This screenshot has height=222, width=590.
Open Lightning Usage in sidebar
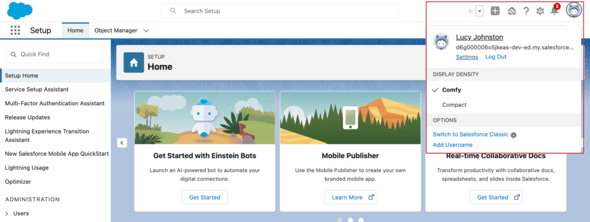(x=27, y=167)
